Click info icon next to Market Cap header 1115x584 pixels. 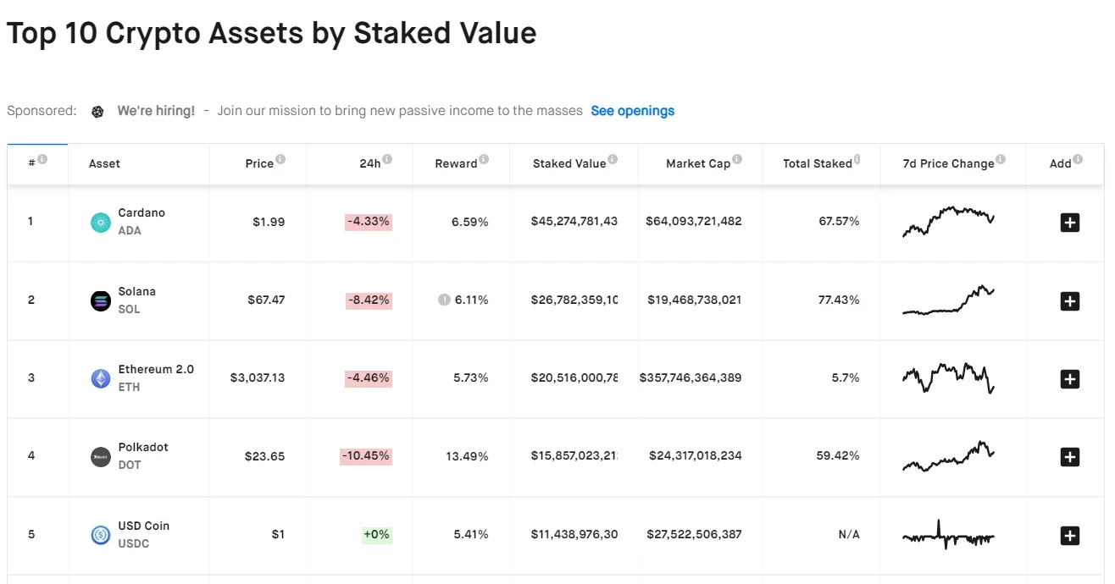(x=737, y=159)
